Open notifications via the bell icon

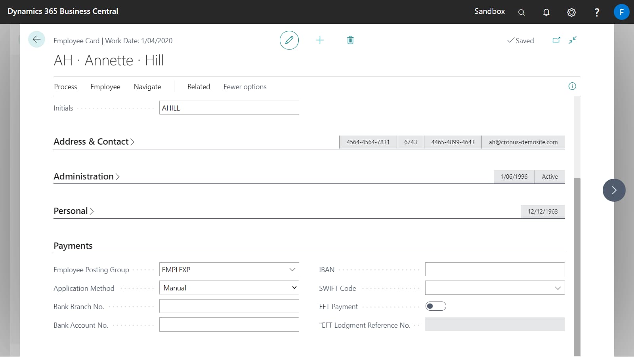tap(546, 12)
